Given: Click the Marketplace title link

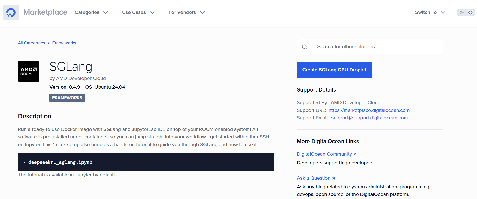Looking at the screenshot, I should 45,12.
